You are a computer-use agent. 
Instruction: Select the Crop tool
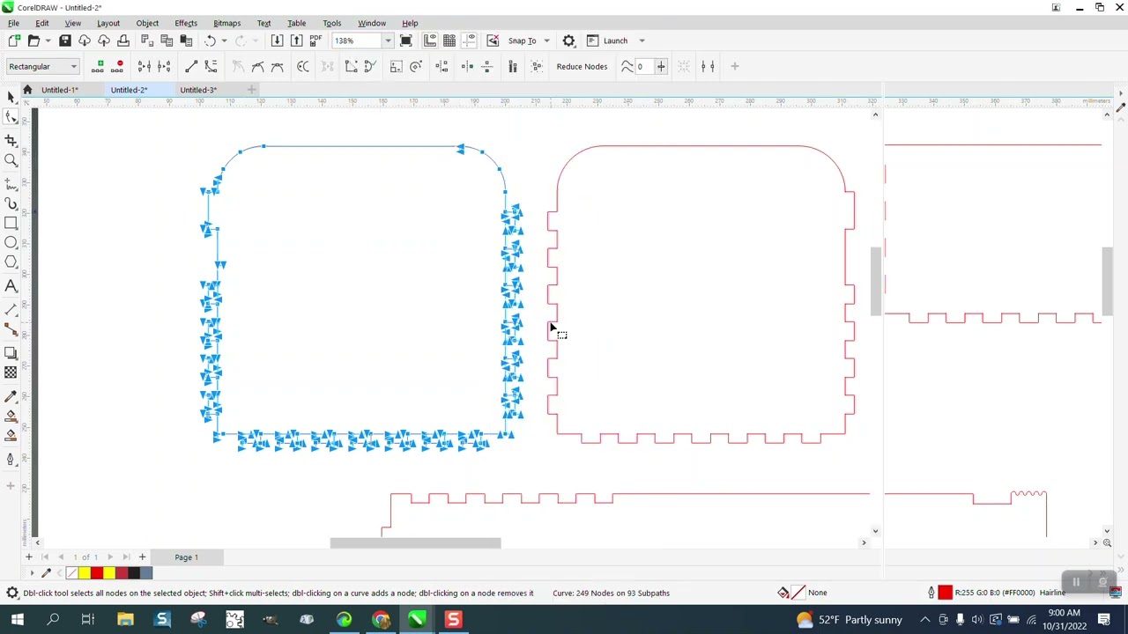coord(11,140)
